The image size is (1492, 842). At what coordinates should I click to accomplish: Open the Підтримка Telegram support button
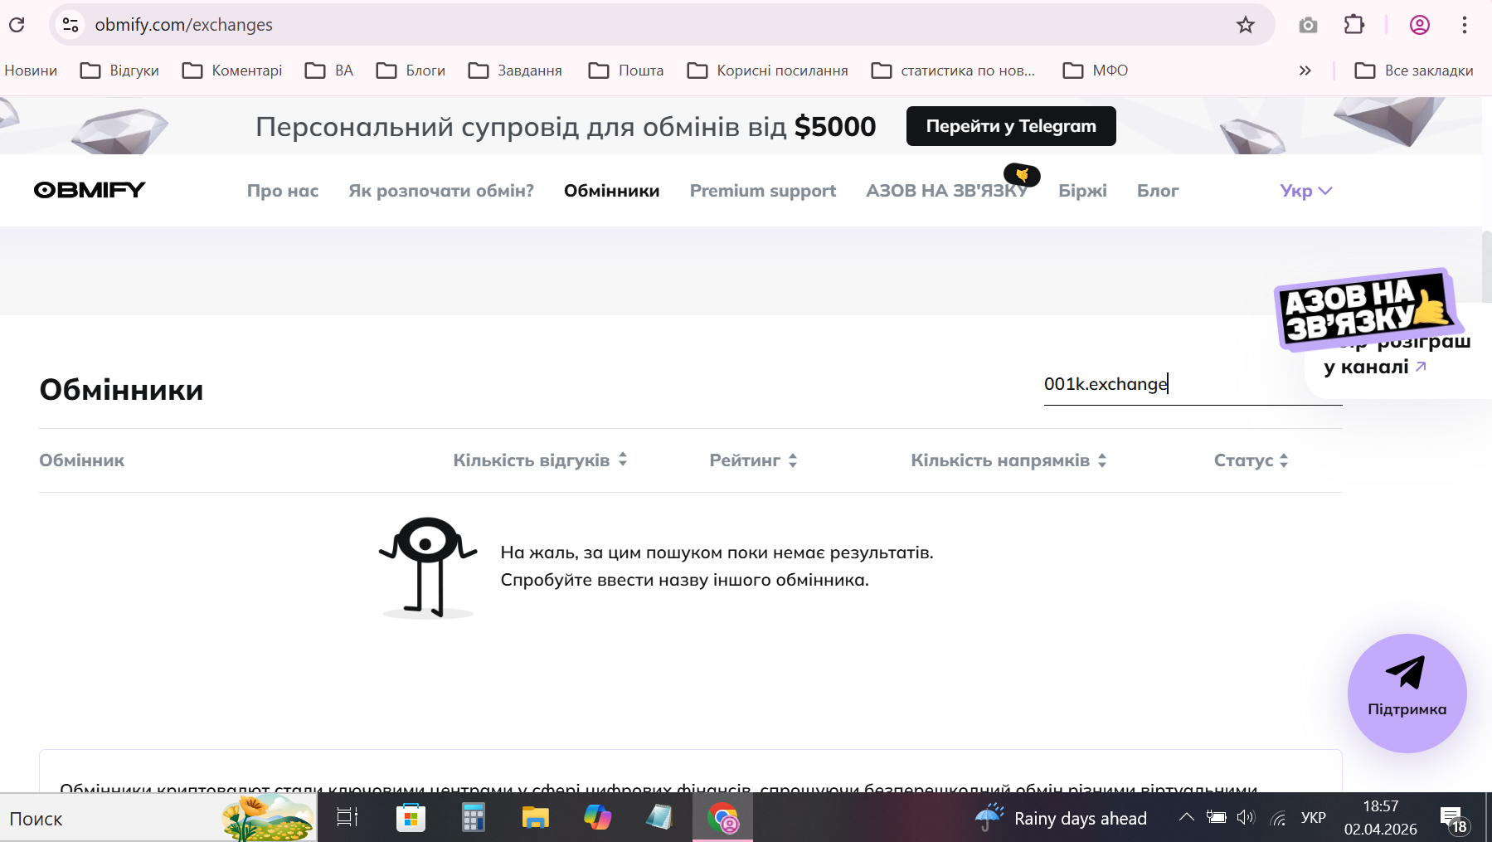[1407, 694]
